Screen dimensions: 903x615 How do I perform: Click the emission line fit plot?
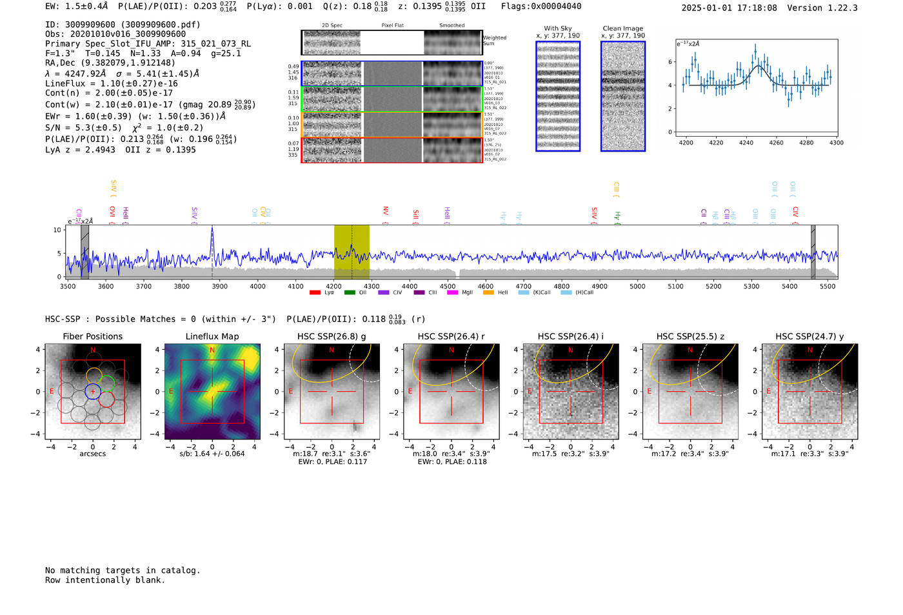(x=756, y=87)
